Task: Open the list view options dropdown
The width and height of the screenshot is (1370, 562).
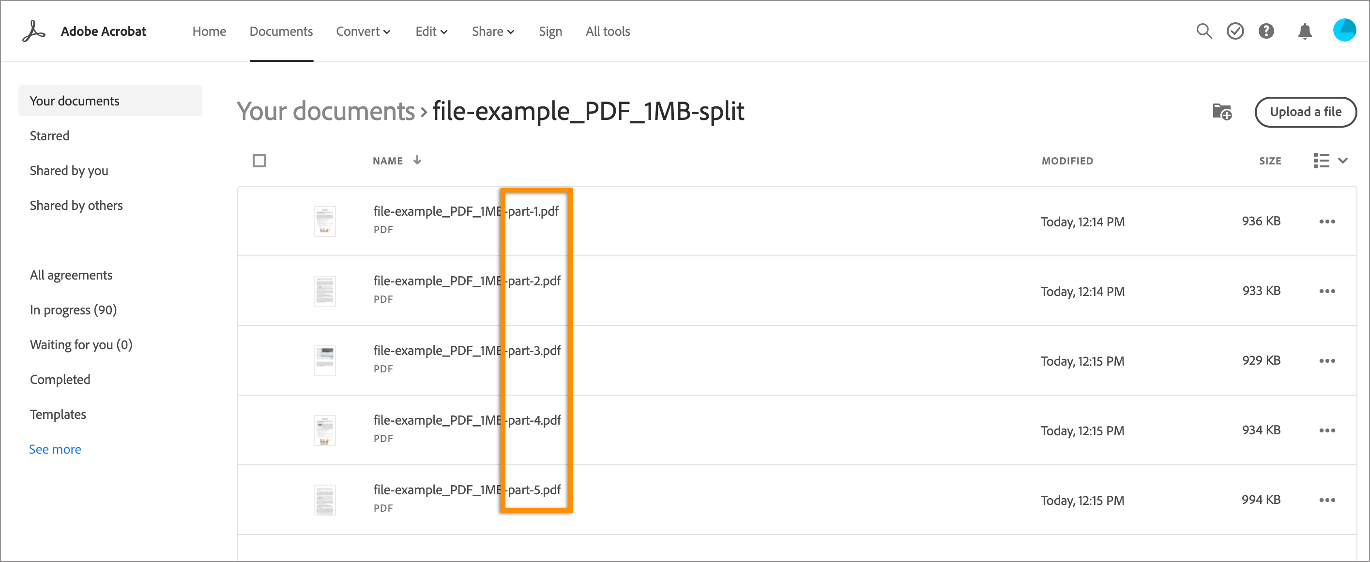Action: click(1330, 161)
